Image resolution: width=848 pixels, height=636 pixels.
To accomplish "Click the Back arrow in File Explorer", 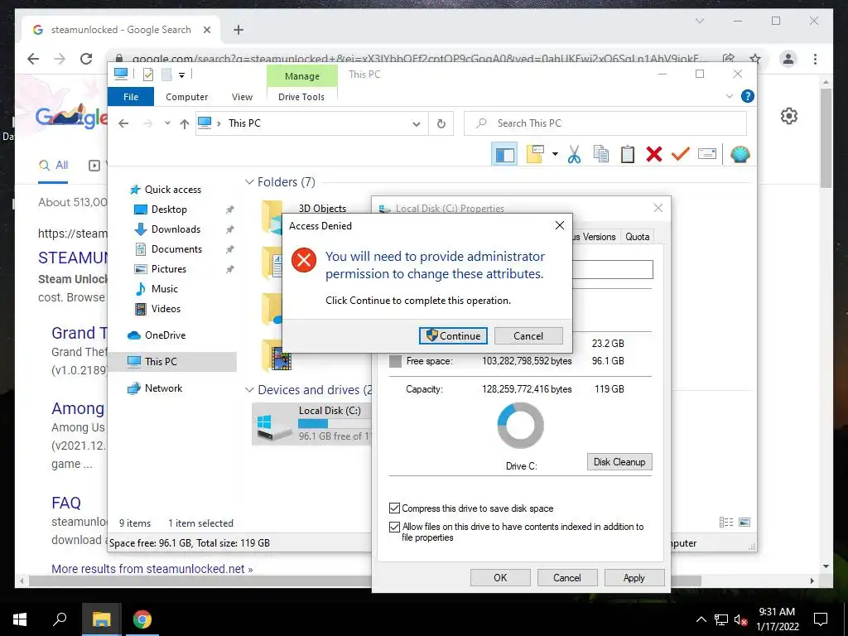I will point(124,124).
